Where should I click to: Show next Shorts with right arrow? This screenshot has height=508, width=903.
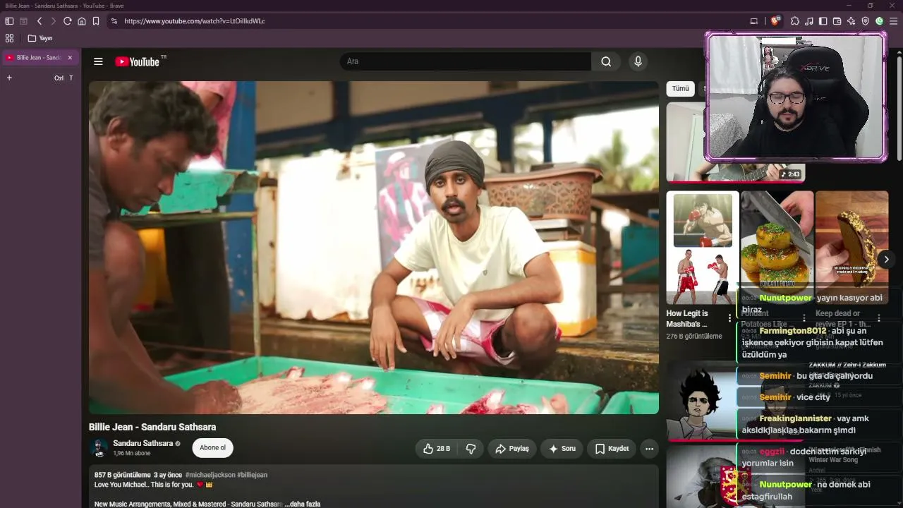point(886,260)
